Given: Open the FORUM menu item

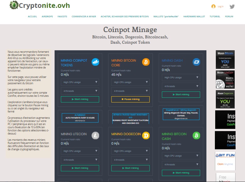Looking at the screenshot, I should 229,16.
